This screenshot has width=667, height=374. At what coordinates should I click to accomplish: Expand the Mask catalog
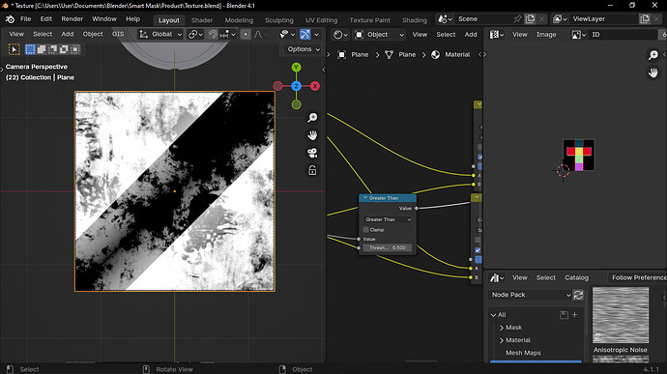point(502,328)
